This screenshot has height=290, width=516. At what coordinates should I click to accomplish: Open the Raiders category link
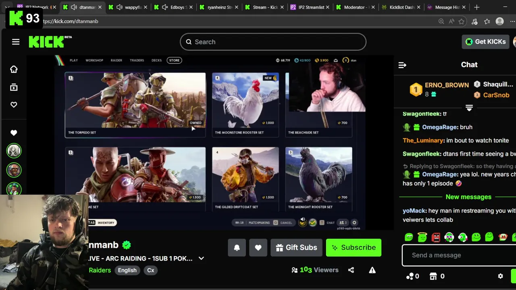click(100, 270)
